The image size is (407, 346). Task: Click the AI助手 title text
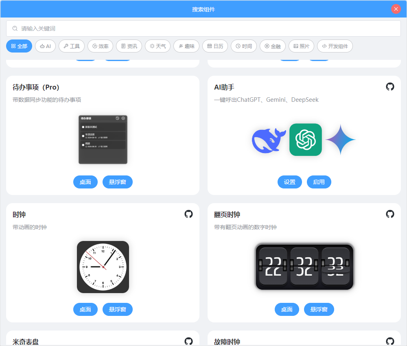click(x=224, y=87)
